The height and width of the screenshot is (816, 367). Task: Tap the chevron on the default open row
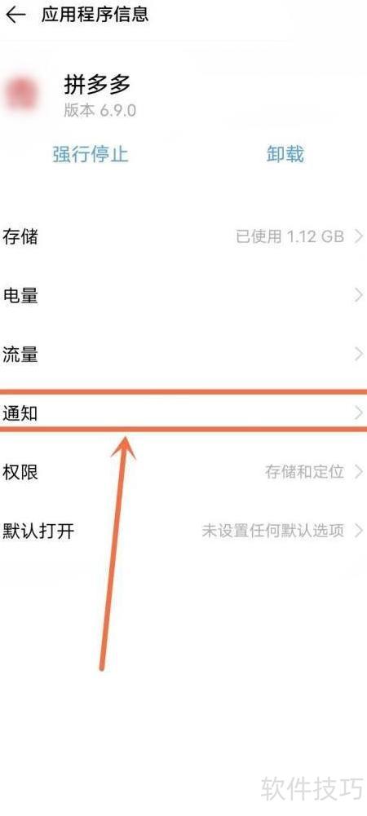pyautogui.click(x=359, y=532)
